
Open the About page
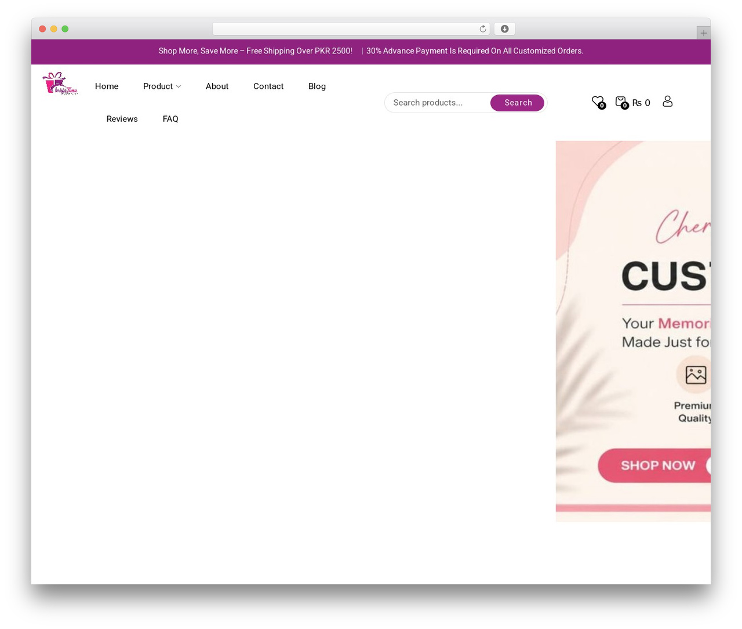(217, 86)
